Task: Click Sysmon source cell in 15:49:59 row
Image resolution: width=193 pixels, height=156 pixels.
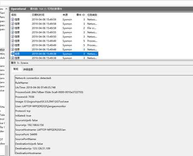Action: [67, 20]
